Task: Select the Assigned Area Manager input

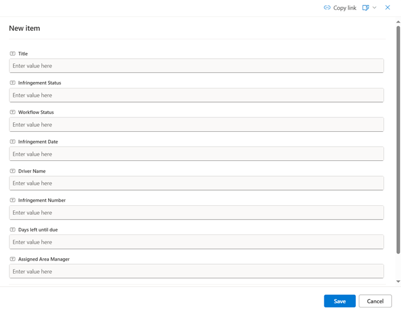Action: coord(196,271)
